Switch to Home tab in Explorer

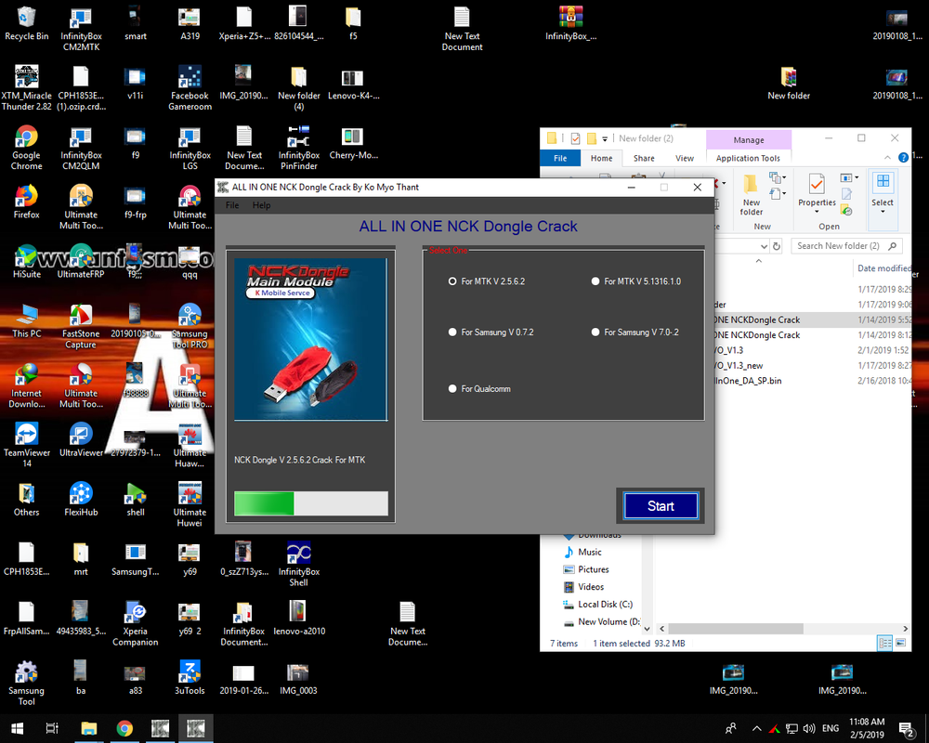601,158
